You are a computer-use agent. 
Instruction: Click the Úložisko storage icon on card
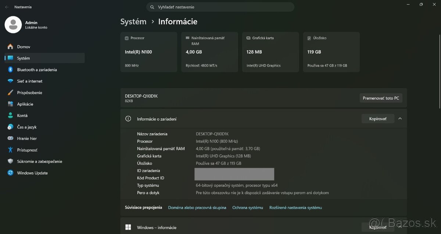click(309, 38)
